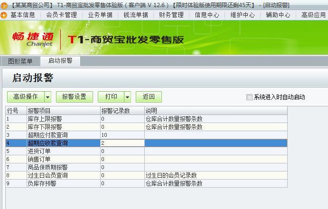Switch to the 图形菜单 tab
This screenshot has width=328, height=209.
pyautogui.click(x=20, y=61)
